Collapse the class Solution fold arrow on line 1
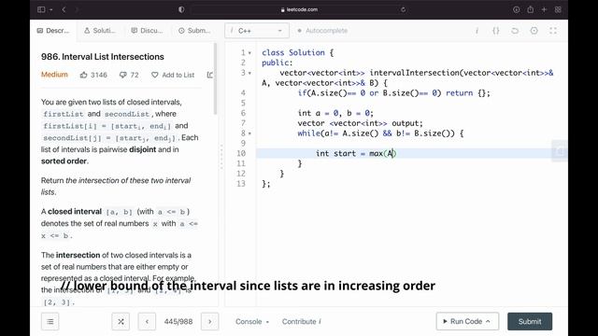This screenshot has height=336, width=598. (249, 53)
